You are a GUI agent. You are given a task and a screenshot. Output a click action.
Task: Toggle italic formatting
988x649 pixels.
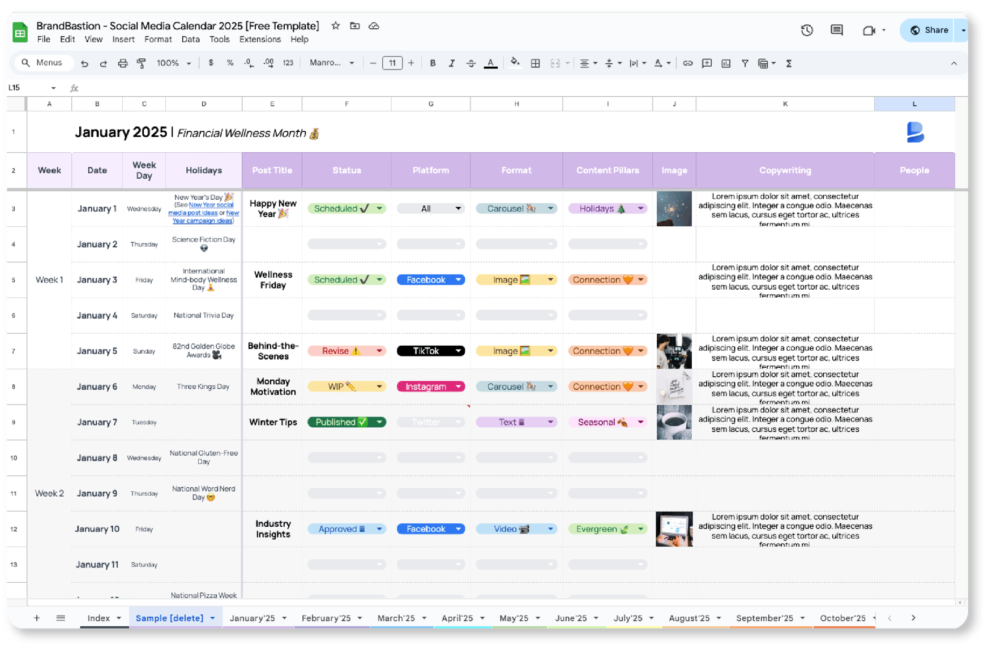[451, 63]
